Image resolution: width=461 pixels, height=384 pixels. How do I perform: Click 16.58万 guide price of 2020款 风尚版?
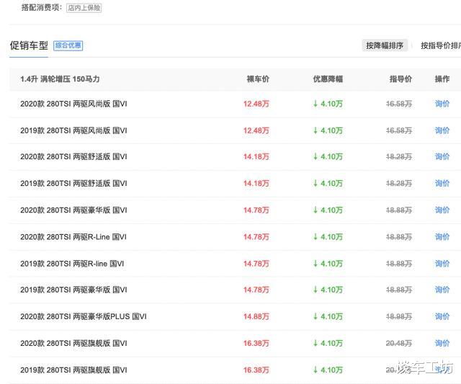[x=398, y=104]
